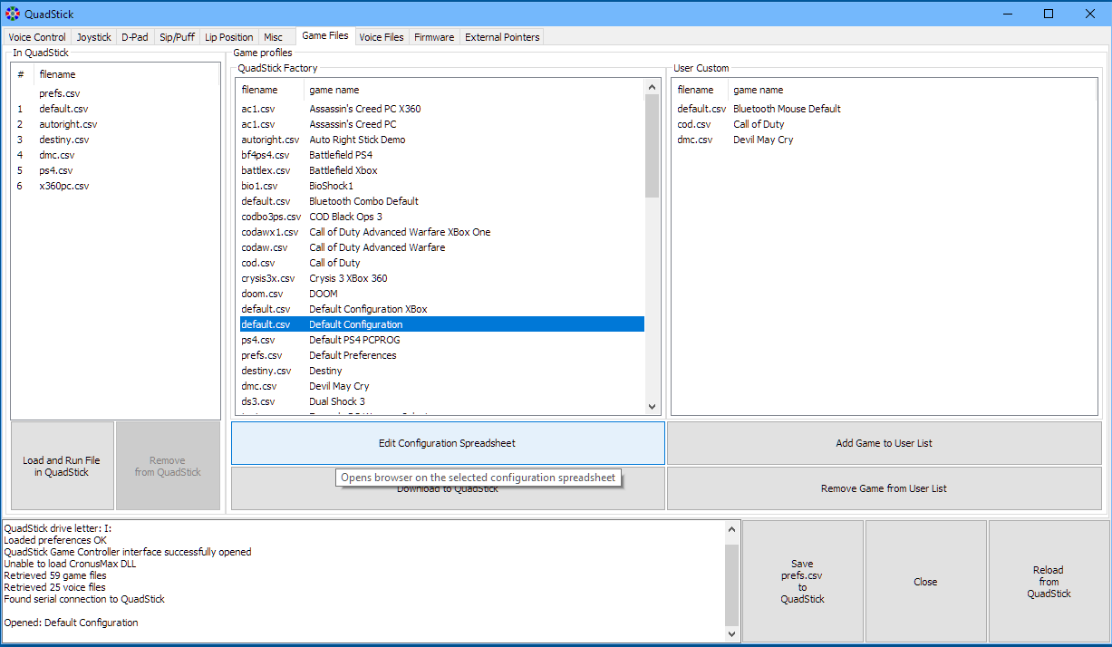Select Devil May Cry in User Custom
This screenshot has height=647, width=1112.
tap(884, 140)
